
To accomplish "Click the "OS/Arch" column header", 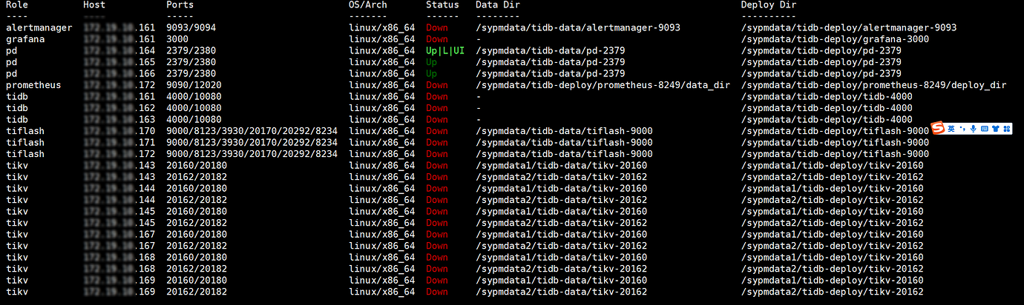I will point(368,4).
